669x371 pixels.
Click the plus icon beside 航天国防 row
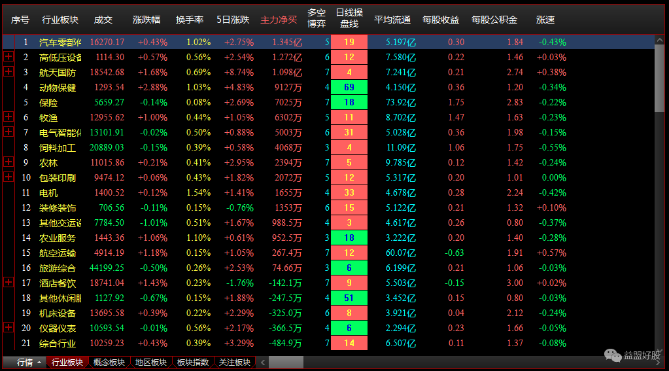point(8,72)
